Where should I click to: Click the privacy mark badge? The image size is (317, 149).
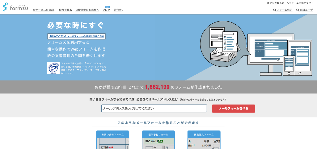pyautogui.click(x=53, y=68)
